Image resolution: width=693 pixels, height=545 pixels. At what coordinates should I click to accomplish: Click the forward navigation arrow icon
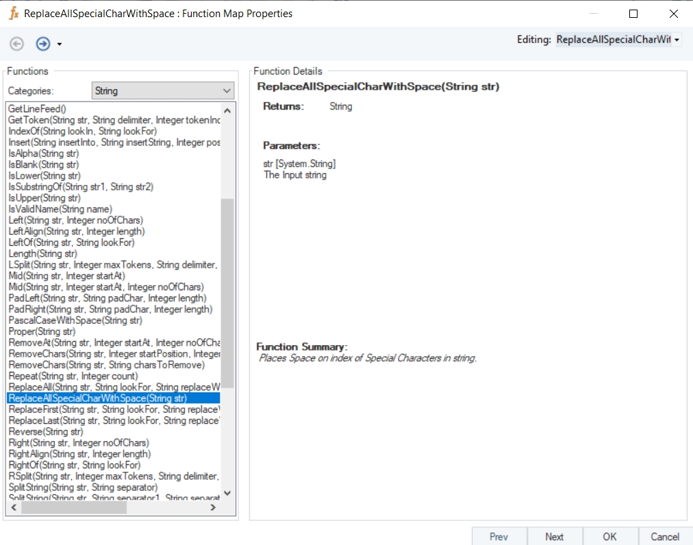point(43,44)
